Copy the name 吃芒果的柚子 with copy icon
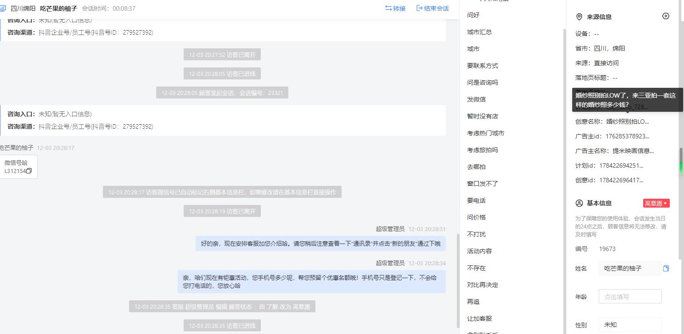Screen dimensions: 684x334 coord(666,268)
